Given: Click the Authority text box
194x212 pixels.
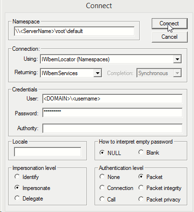Looking at the screenshot, I should coord(112,128).
